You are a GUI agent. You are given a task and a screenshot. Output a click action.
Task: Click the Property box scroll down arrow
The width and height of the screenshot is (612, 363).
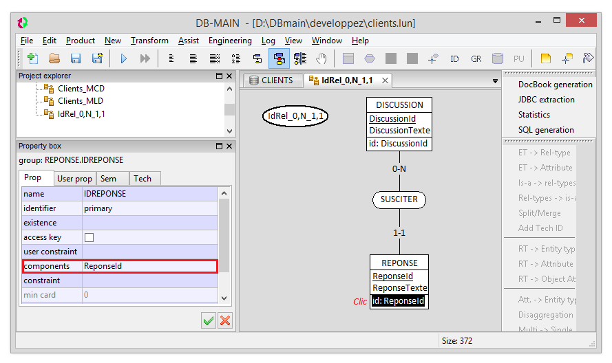point(224,298)
